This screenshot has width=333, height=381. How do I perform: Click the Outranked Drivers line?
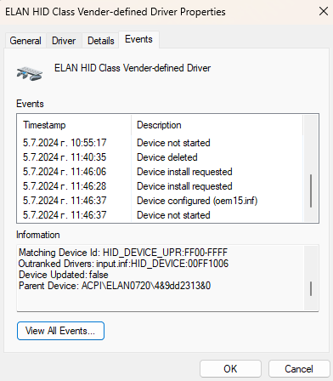[123, 264]
